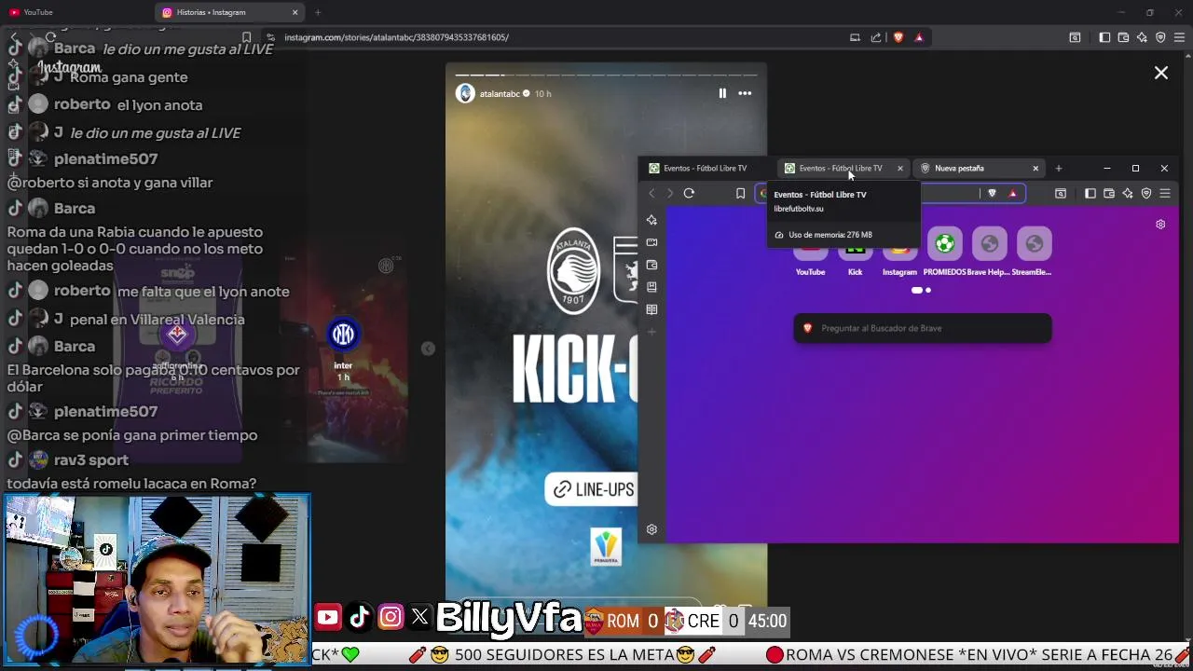1193x671 pixels.
Task: Switch to the second shortcuts page dot
Action: click(x=928, y=290)
